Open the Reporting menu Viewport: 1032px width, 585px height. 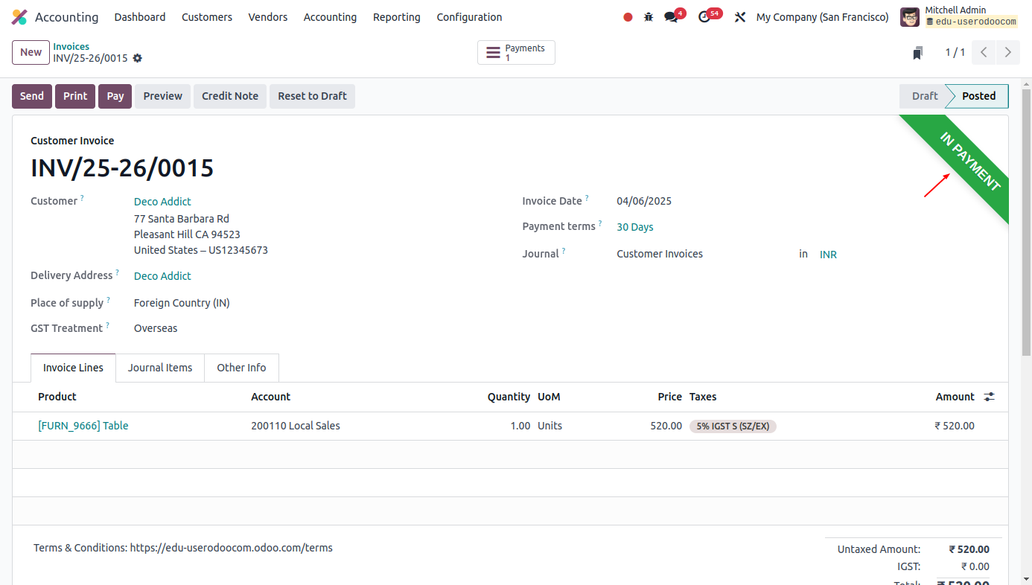click(397, 16)
